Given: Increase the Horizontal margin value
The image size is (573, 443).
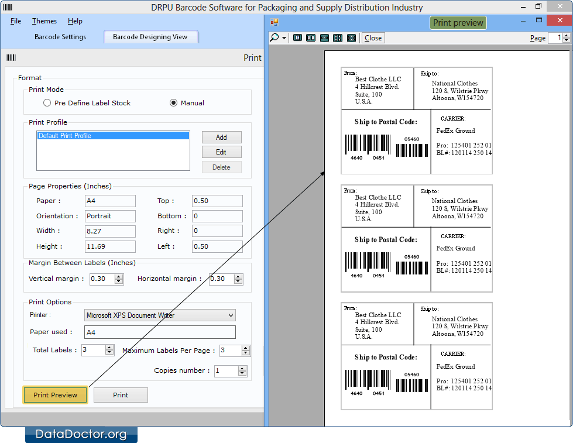Looking at the screenshot, I should click(238, 276).
